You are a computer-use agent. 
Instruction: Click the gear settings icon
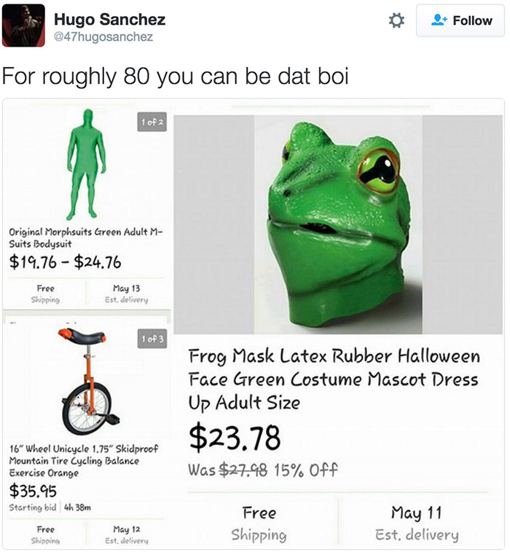pos(396,20)
